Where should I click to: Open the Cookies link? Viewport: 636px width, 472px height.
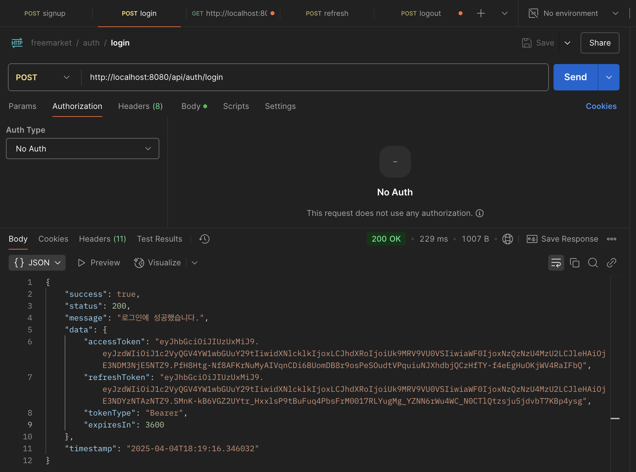coord(601,106)
